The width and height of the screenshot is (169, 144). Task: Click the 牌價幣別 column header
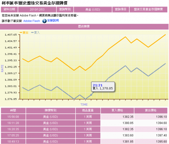(50, 111)
